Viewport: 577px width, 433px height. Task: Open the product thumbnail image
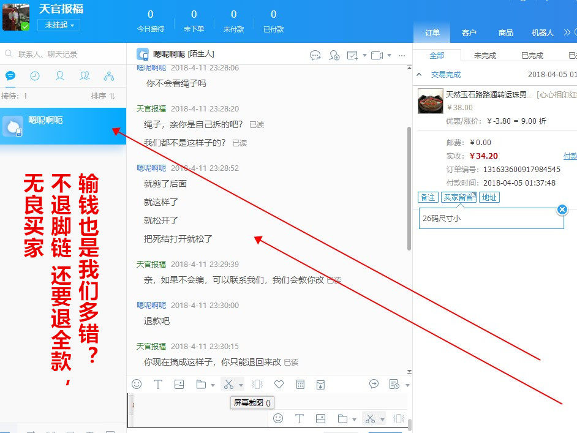(x=431, y=101)
